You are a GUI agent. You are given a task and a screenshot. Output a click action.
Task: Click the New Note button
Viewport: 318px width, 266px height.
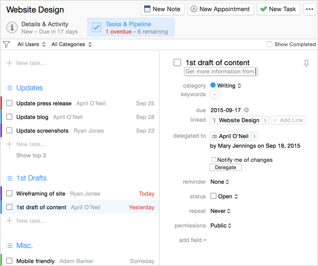click(162, 9)
